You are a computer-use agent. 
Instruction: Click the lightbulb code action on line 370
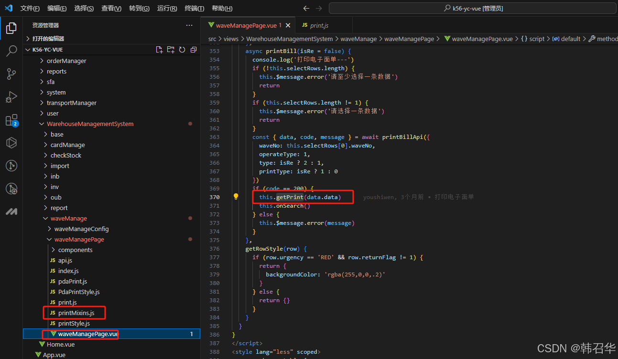(236, 197)
